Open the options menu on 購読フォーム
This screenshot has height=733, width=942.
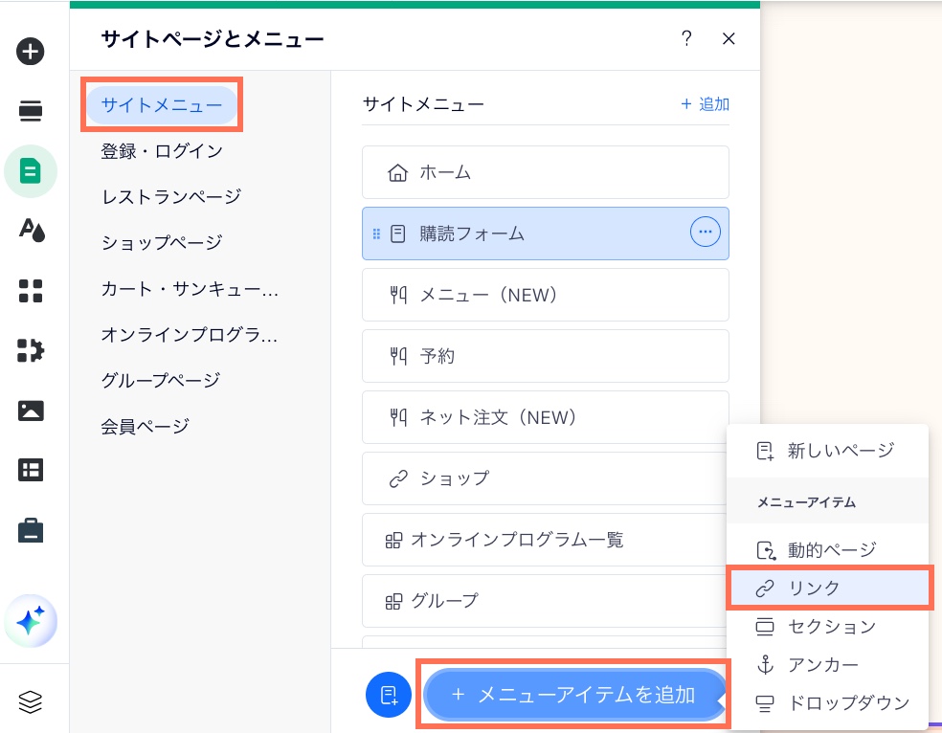(x=706, y=232)
